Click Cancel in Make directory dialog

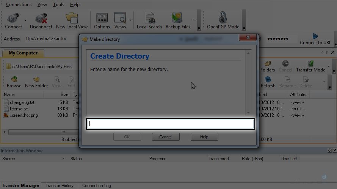166,137
